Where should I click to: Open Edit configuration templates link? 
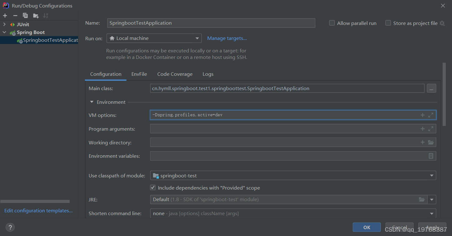tap(38, 211)
